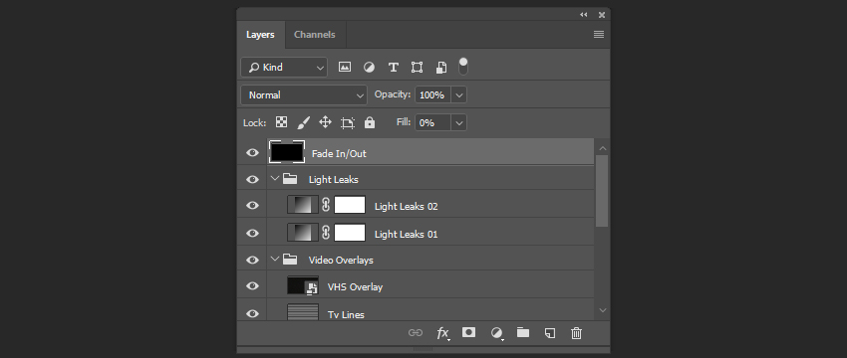Image resolution: width=847 pixels, height=358 pixels.
Task: Hide the Fade In/Out layer
Action: tap(252, 152)
